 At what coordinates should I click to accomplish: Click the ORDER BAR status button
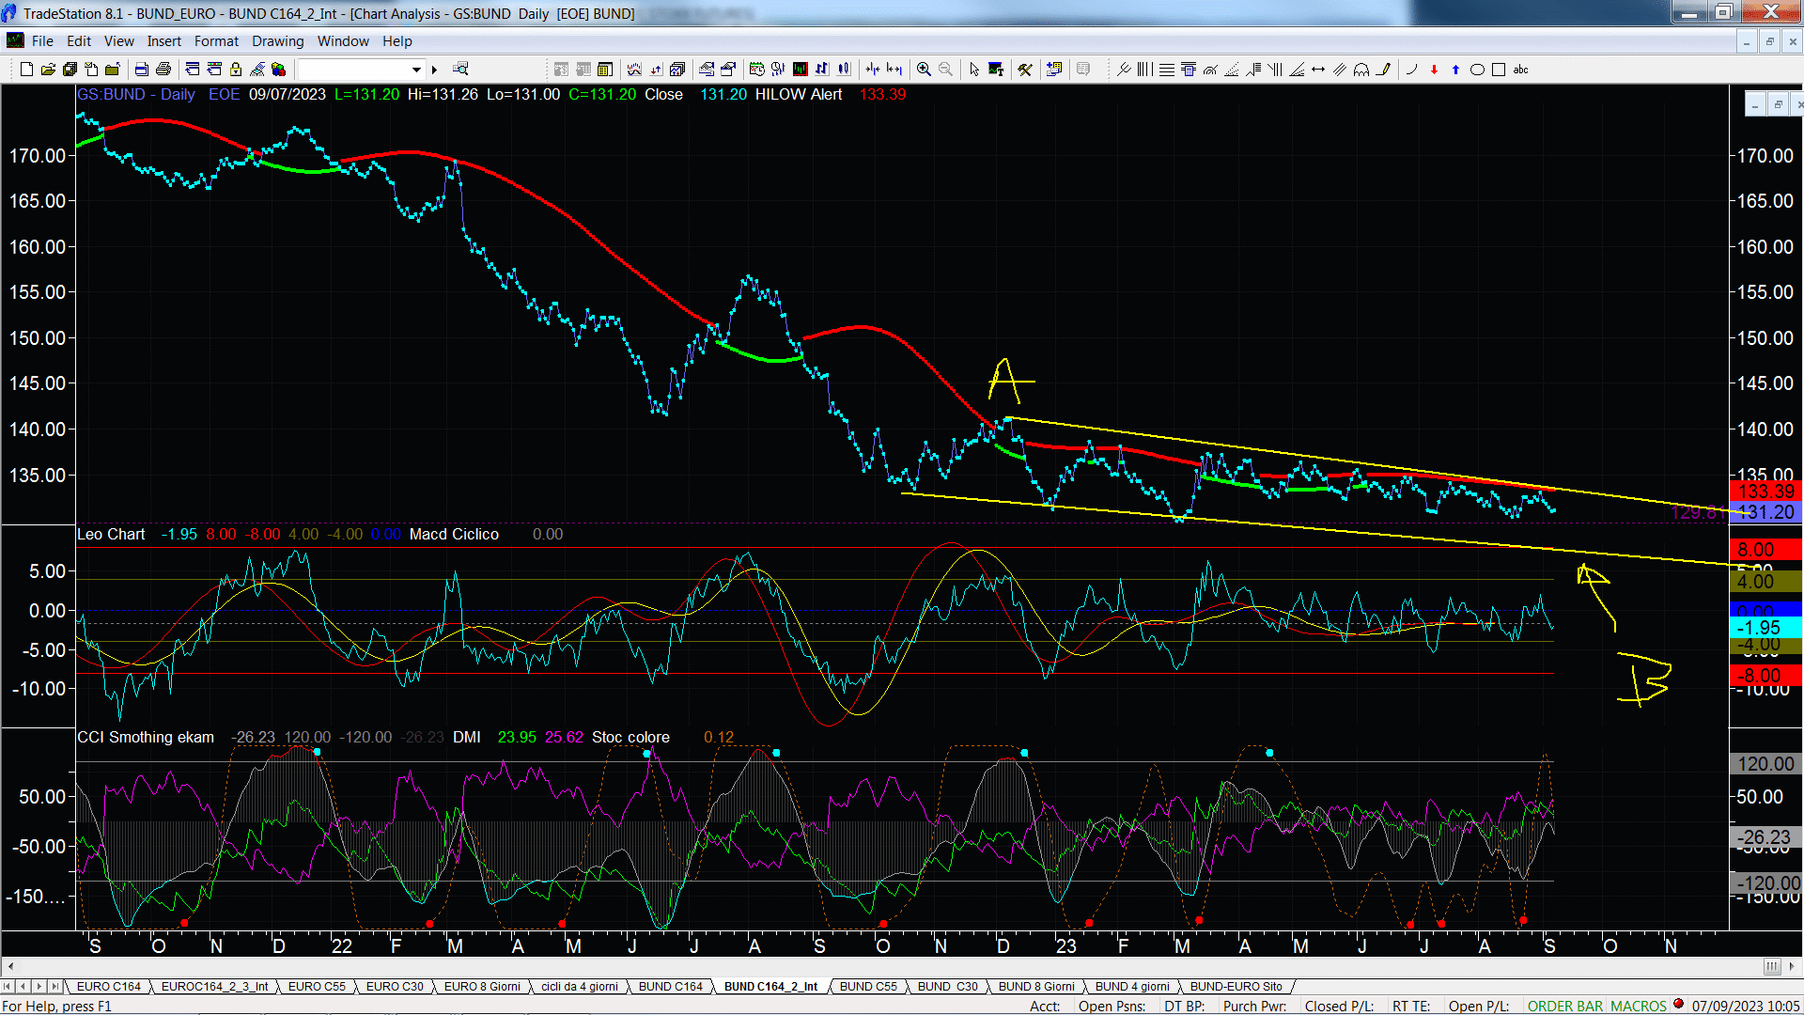point(1565,1006)
